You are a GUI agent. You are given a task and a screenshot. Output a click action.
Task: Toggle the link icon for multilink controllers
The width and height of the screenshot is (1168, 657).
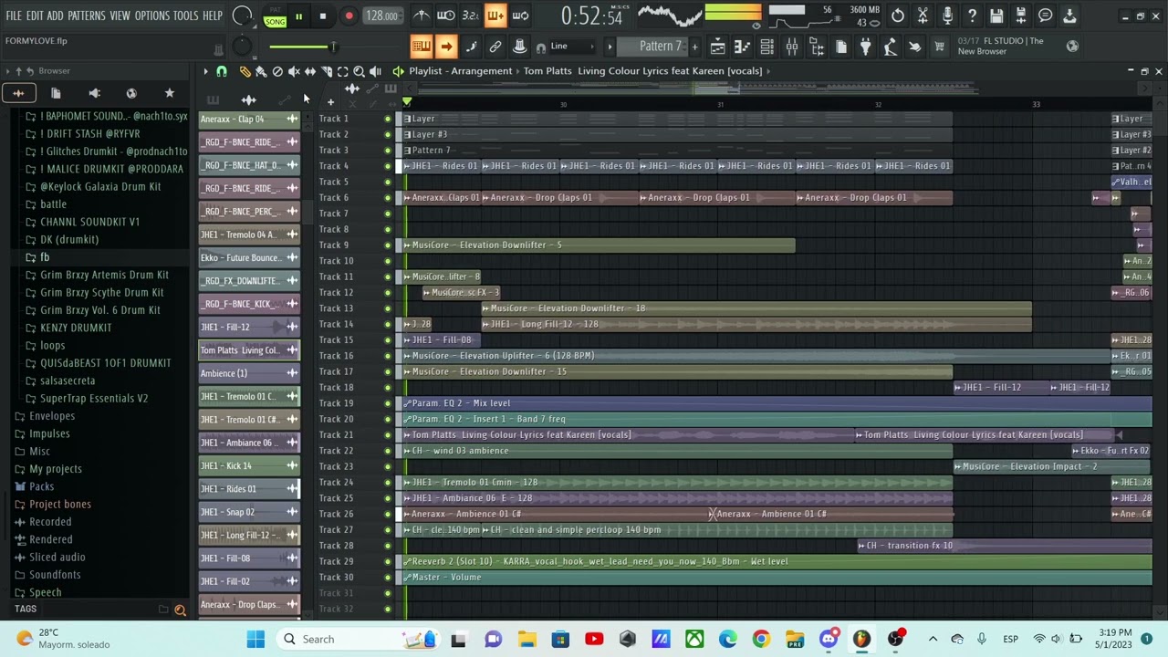coord(495,47)
